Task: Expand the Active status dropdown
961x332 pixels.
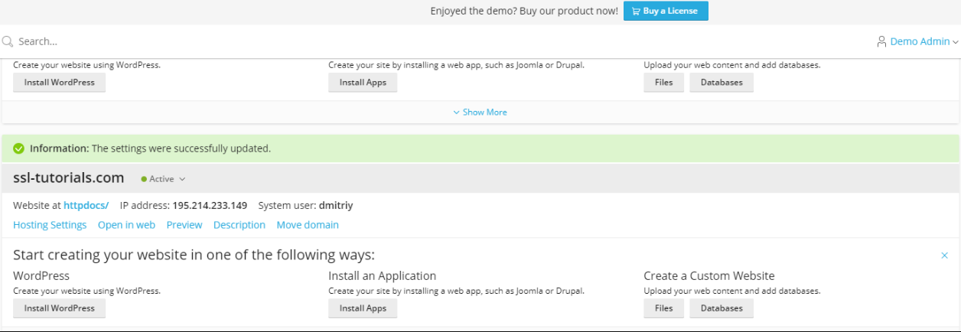Action: [x=182, y=179]
